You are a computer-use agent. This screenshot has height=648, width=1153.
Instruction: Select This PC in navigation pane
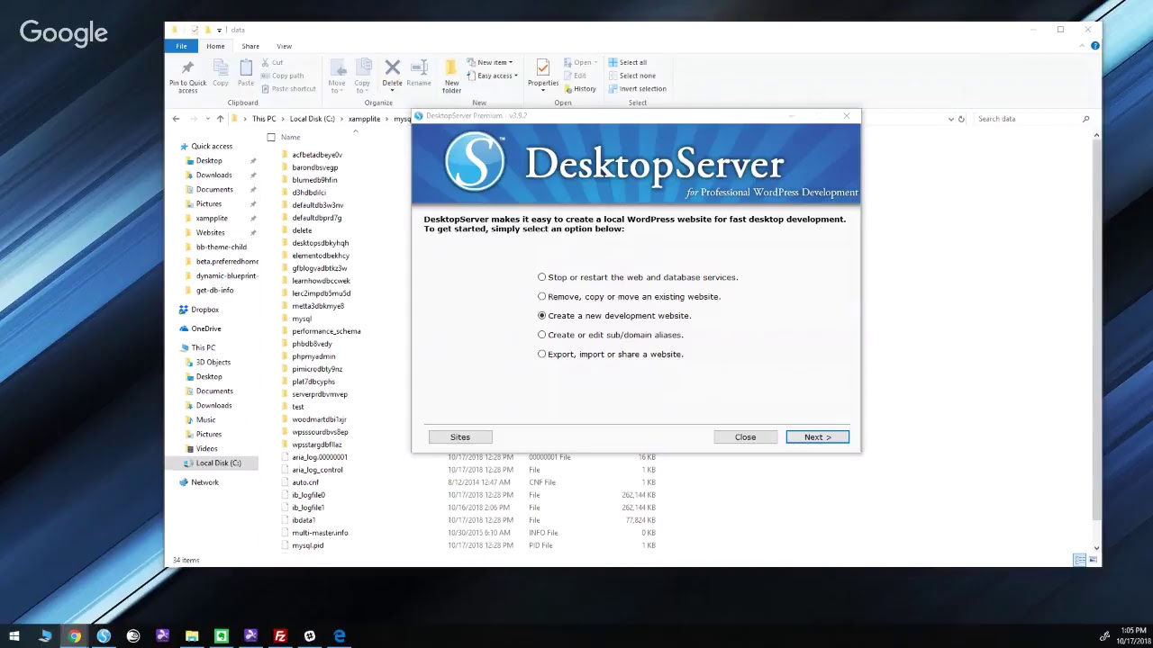point(203,347)
